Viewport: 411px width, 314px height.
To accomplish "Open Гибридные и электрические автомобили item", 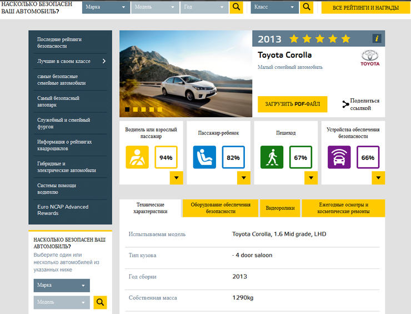I will coord(67,167).
